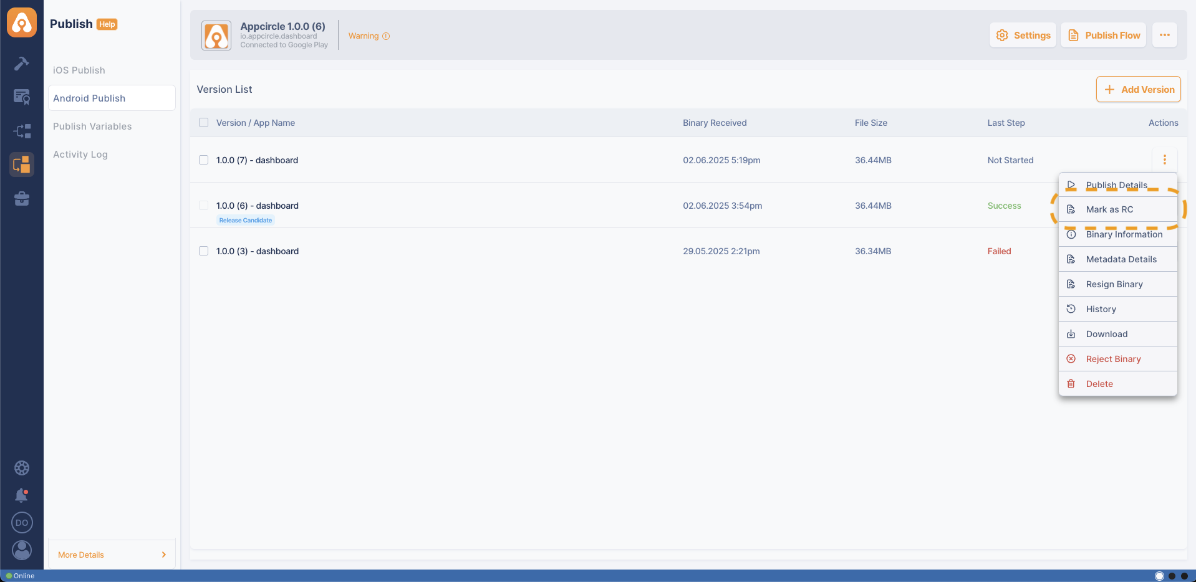This screenshot has width=1196, height=582.
Task: Click the Add Version button
Action: coord(1138,90)
